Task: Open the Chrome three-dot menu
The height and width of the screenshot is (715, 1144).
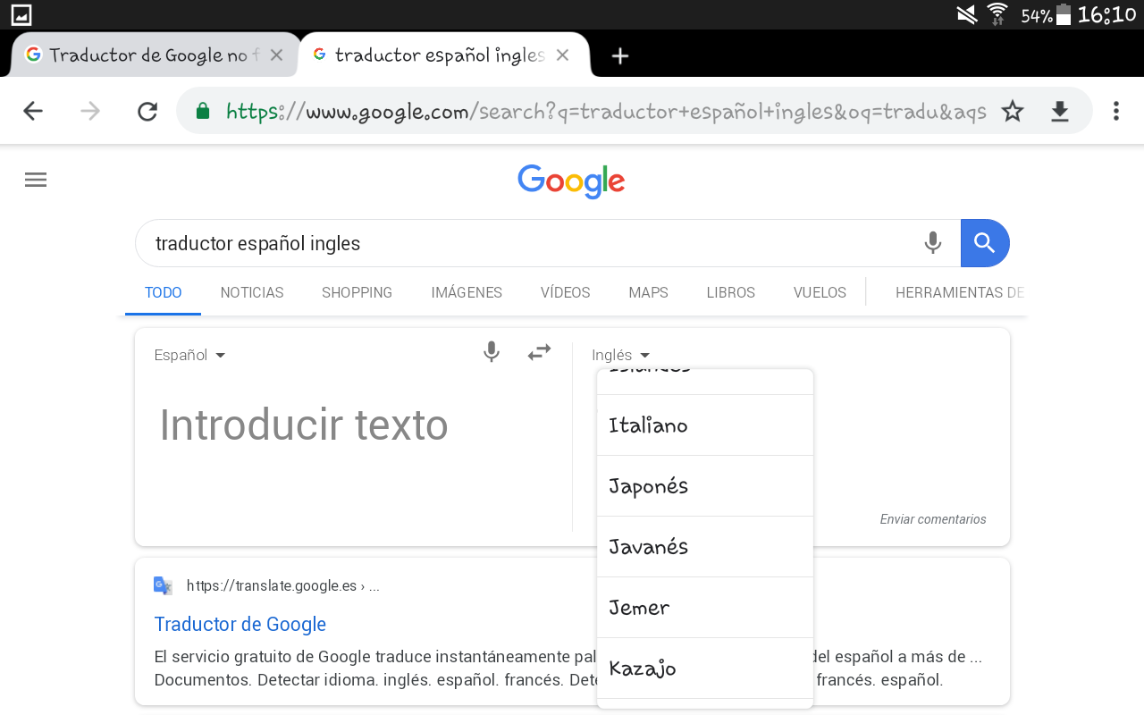Action: [1115, 111]
